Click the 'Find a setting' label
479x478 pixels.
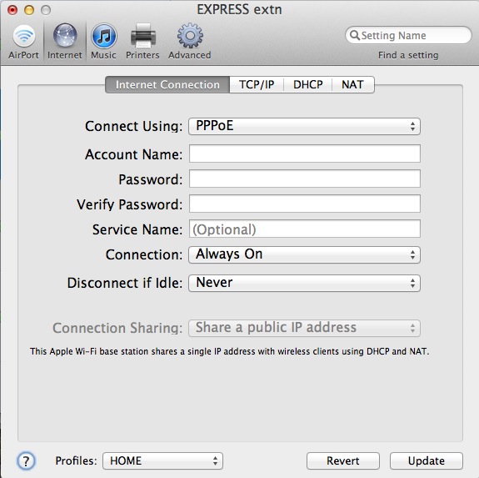pos(408,55)
